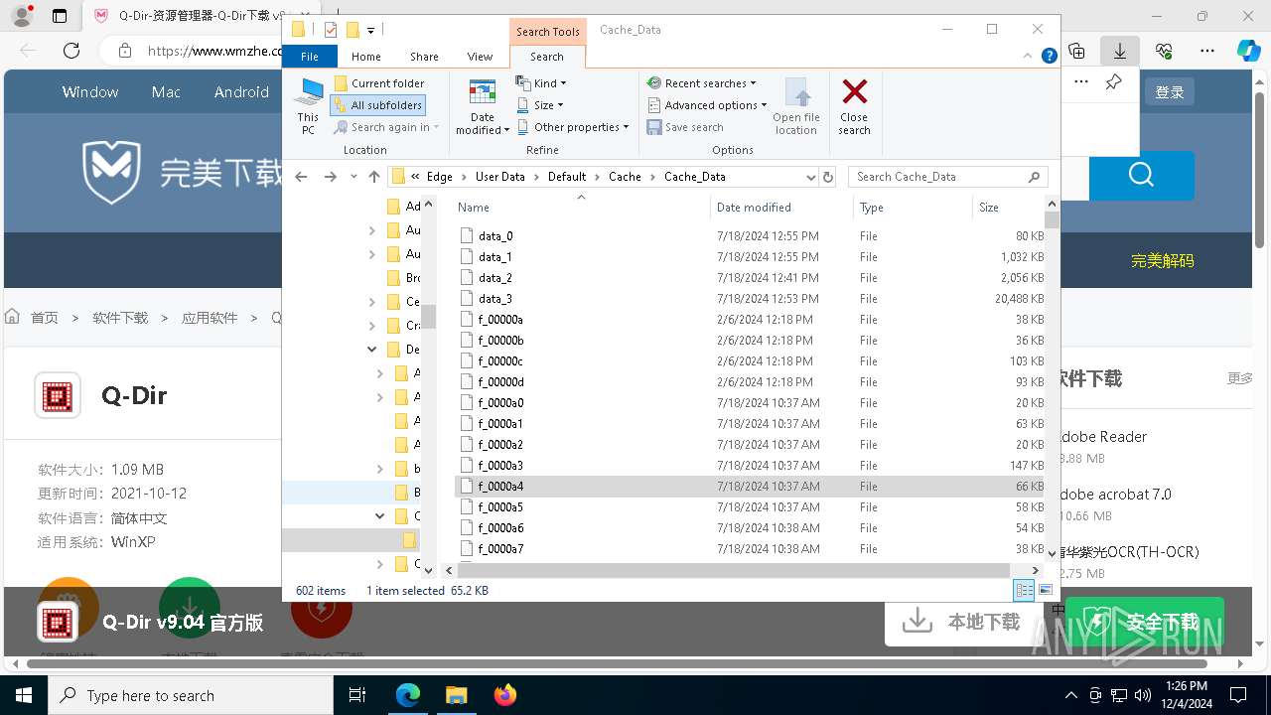Click the Cache breadcrumb in address bar
Viewport: 1271px width, 715px height.
coord(625,177)
